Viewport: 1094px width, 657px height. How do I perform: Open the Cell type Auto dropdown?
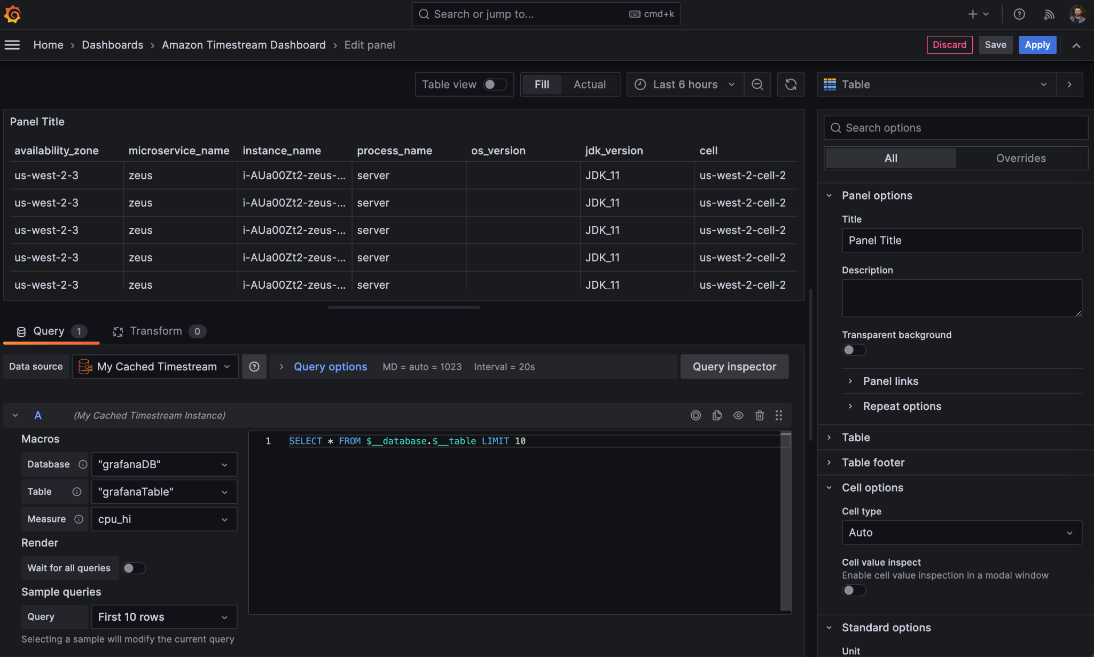click(x=962, y=533)
